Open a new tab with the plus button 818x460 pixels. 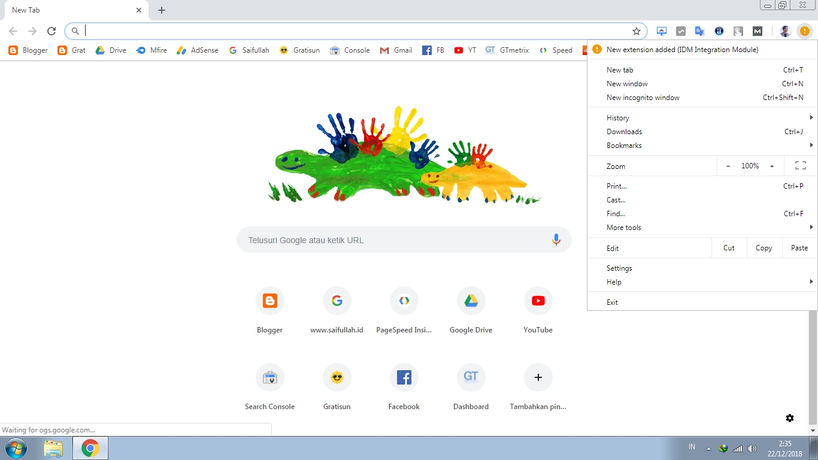pyautogui.click(x=162, y=10)
